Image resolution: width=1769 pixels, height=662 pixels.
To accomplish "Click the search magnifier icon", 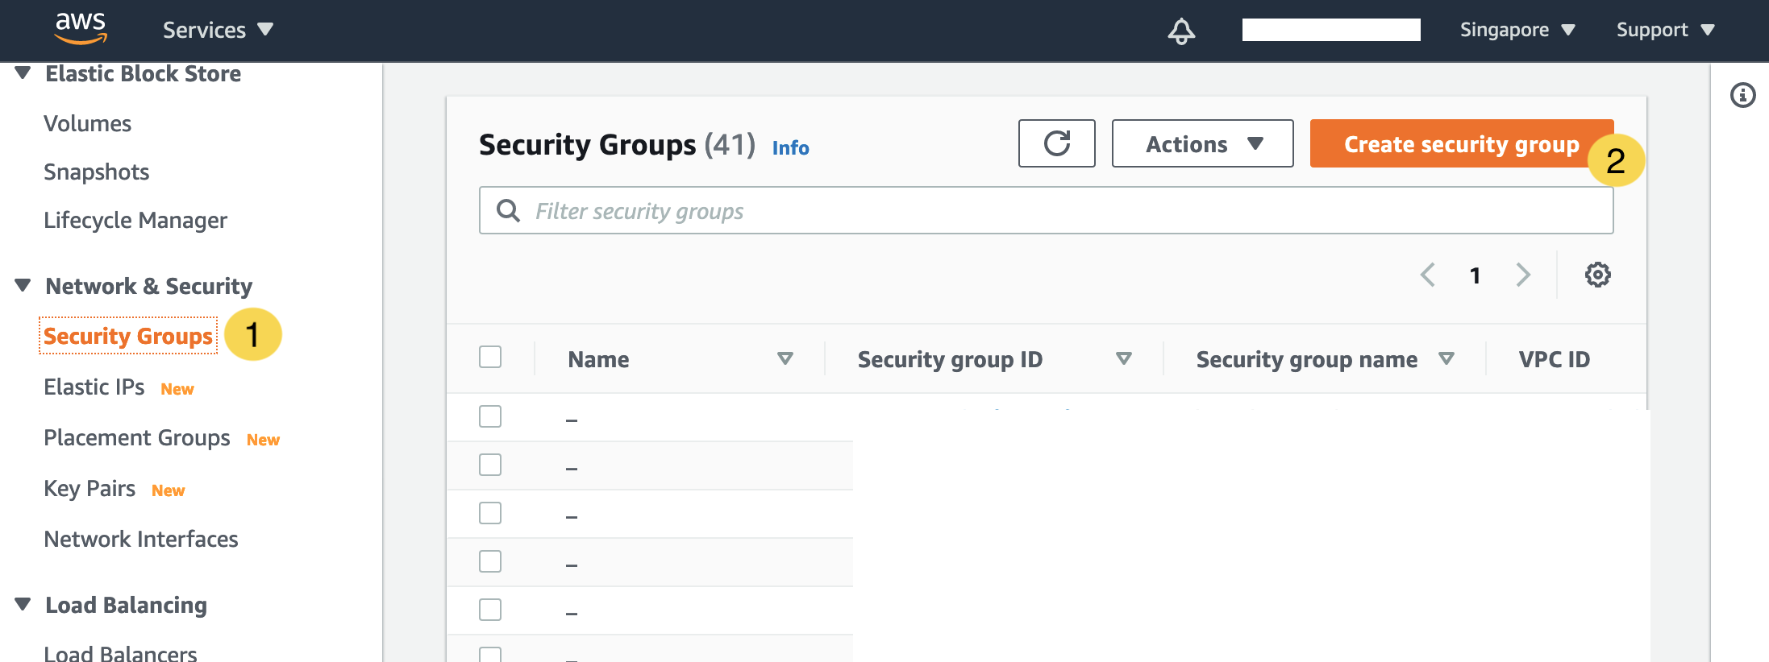I will coord(508,211).
